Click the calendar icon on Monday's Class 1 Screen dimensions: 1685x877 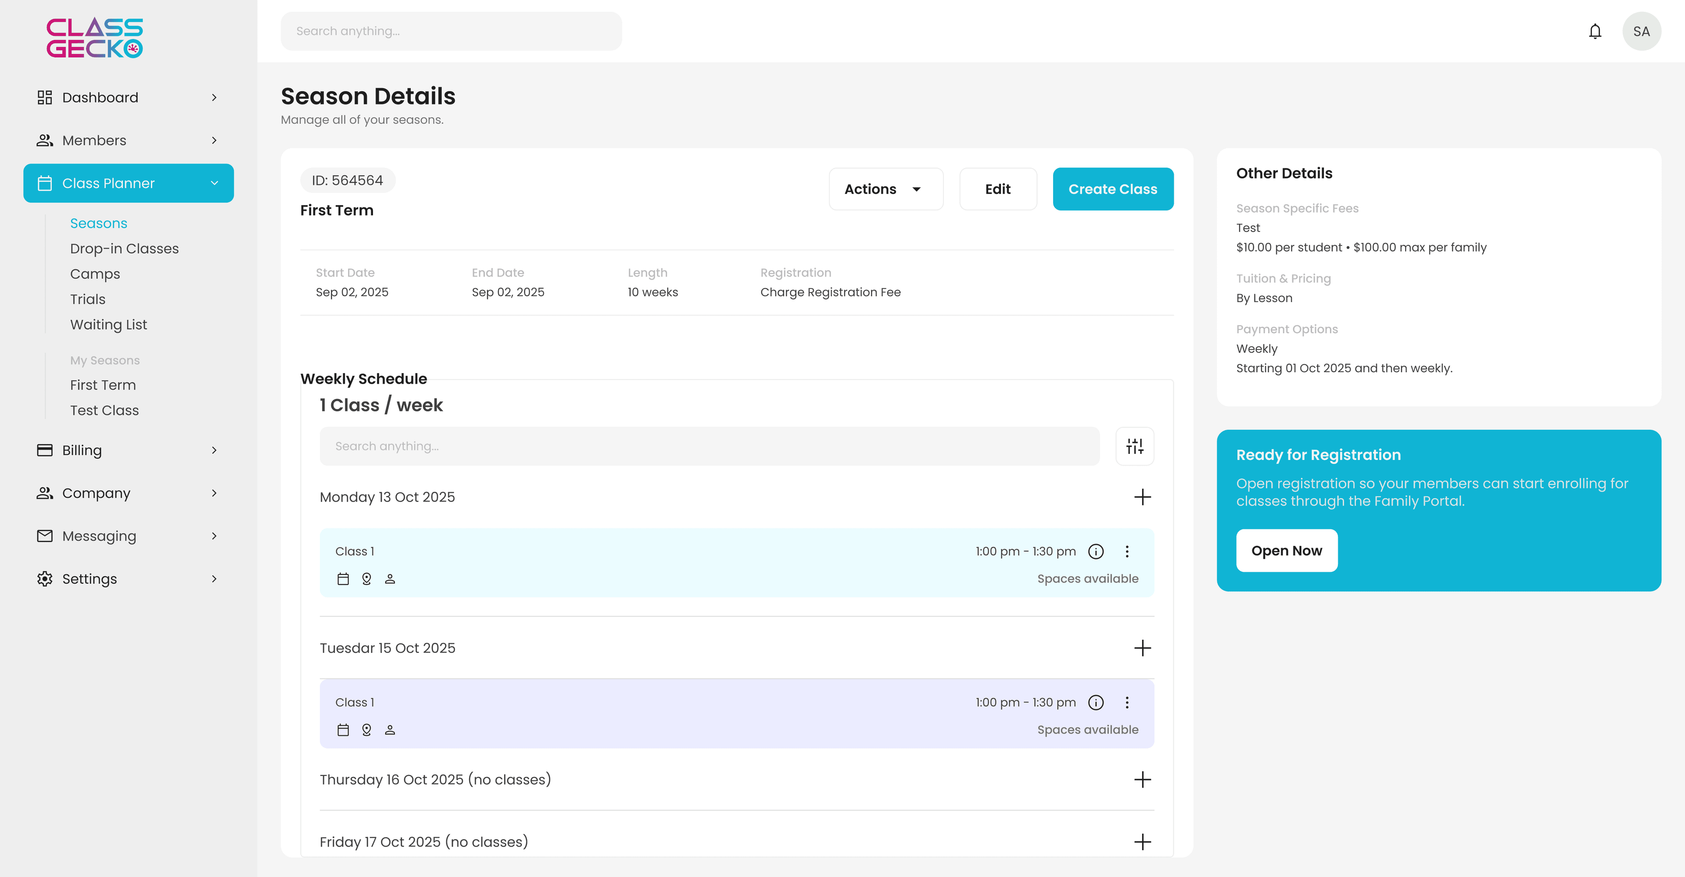343,578
